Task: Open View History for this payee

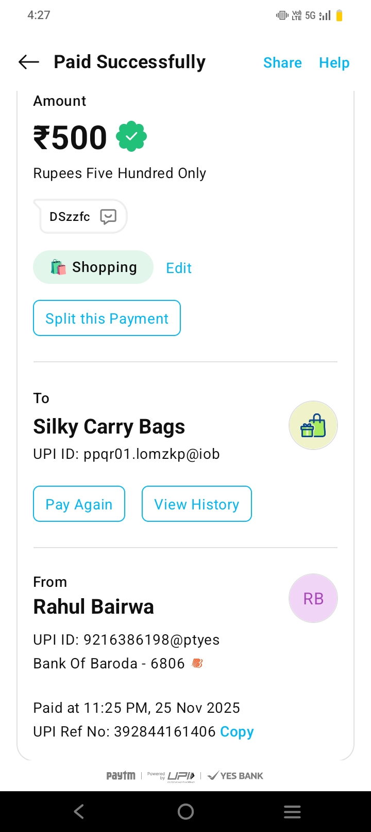Action: pyautogui.click(x=196, y=504)
